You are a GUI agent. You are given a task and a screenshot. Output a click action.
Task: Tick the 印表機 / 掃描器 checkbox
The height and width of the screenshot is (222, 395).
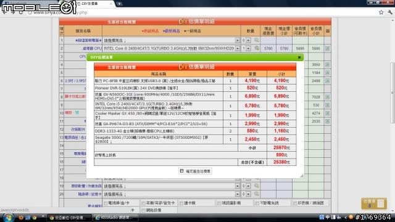tap(295, 203)
